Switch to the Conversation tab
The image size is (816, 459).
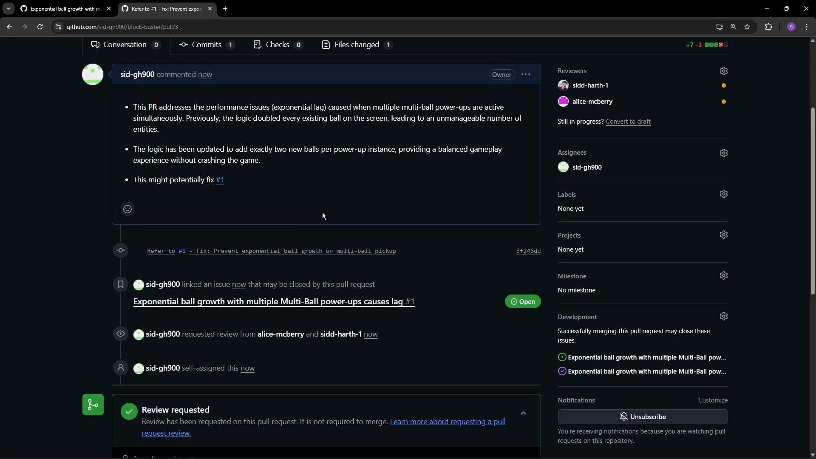click(x=126, y=45)
